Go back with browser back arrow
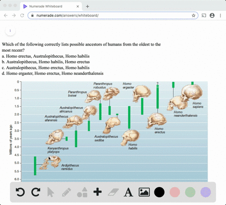The image size is (226, 205). [6, 16]
